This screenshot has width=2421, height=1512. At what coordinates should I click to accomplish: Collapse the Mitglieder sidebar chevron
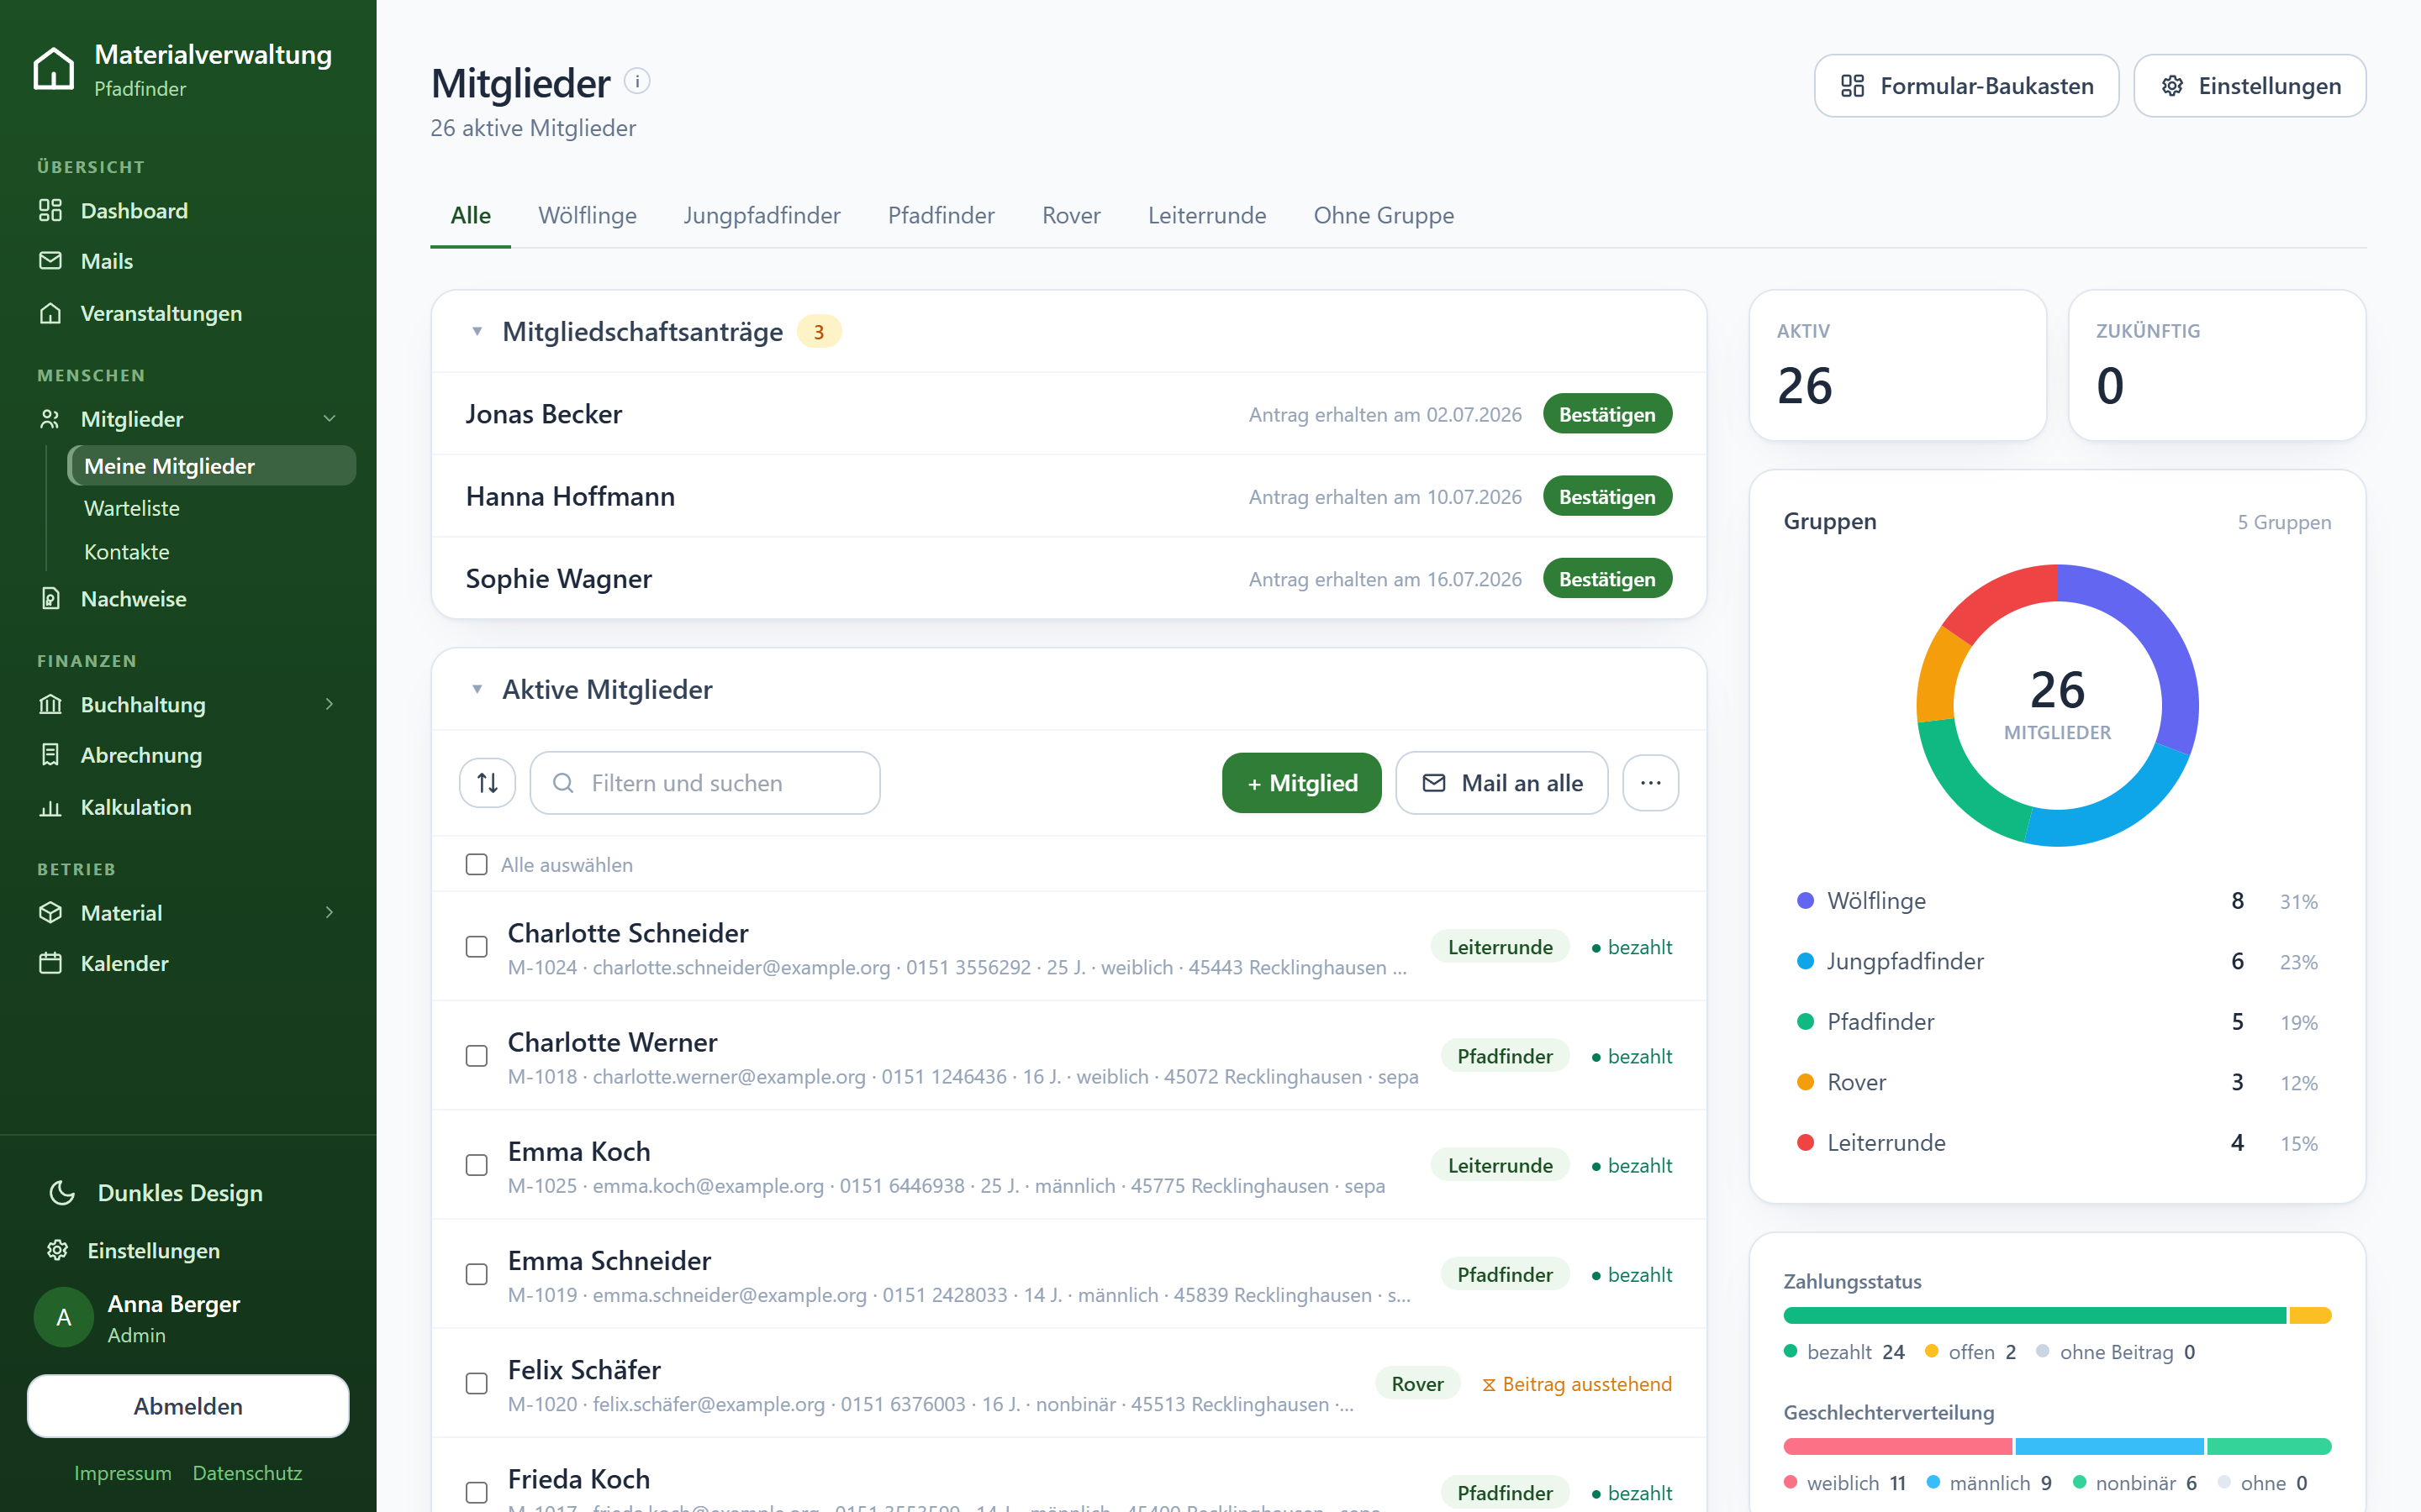[x=330, y=418]
